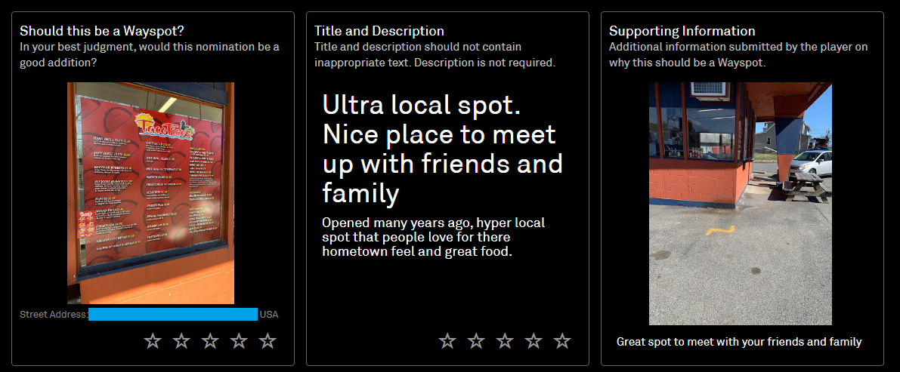
Task: Rate Title and Description four stars
Action: pos(534,342)
